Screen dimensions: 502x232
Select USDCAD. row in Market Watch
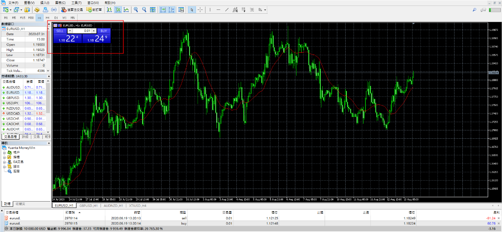tap(23, 113)
